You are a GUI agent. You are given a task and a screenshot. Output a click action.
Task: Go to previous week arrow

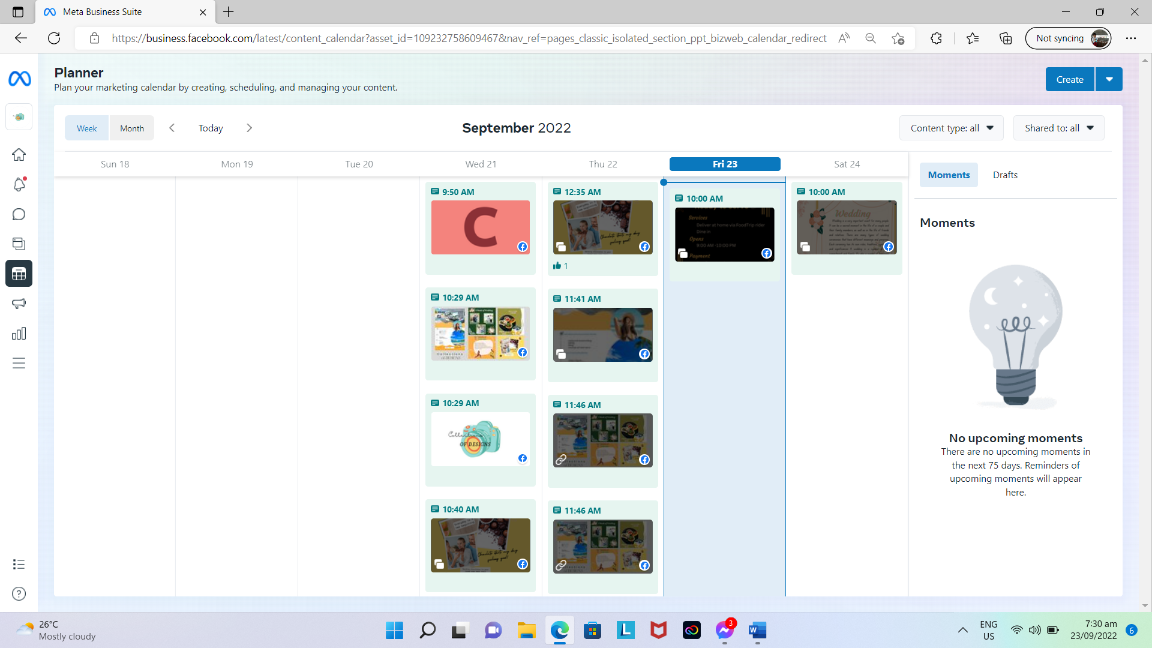point(172,128)
